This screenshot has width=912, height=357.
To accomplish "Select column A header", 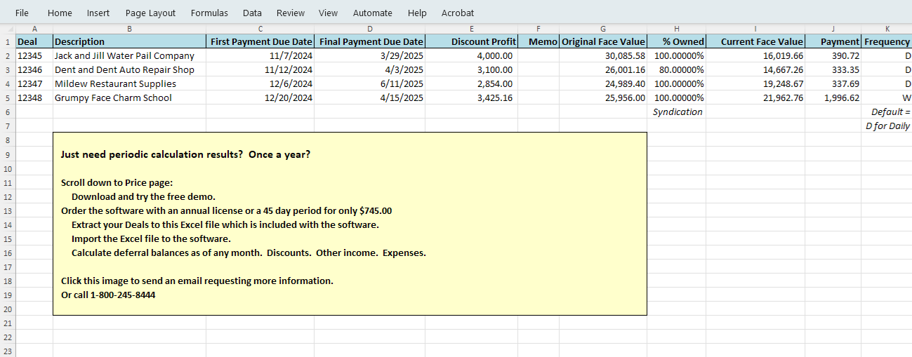I will pyautogui.click(x=34, y=29).
